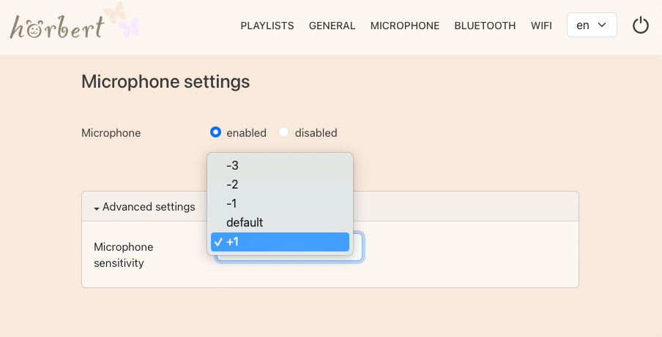The image size is (662, 337).
Task: Click the language selector chevron arrow
Action: [x=603, y=26]
